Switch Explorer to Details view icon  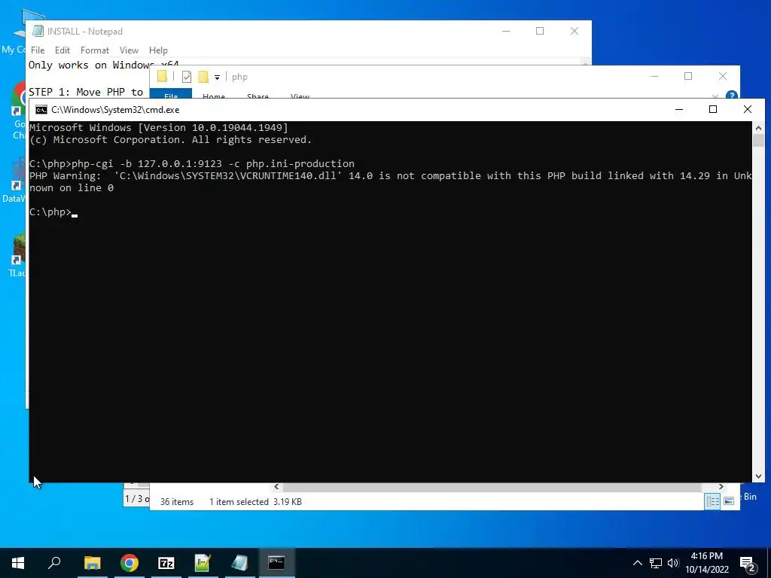[x=712, y=500]
